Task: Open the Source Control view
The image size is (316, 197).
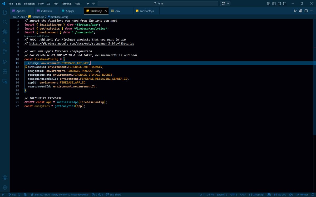Action: click(x=5, y=51)
